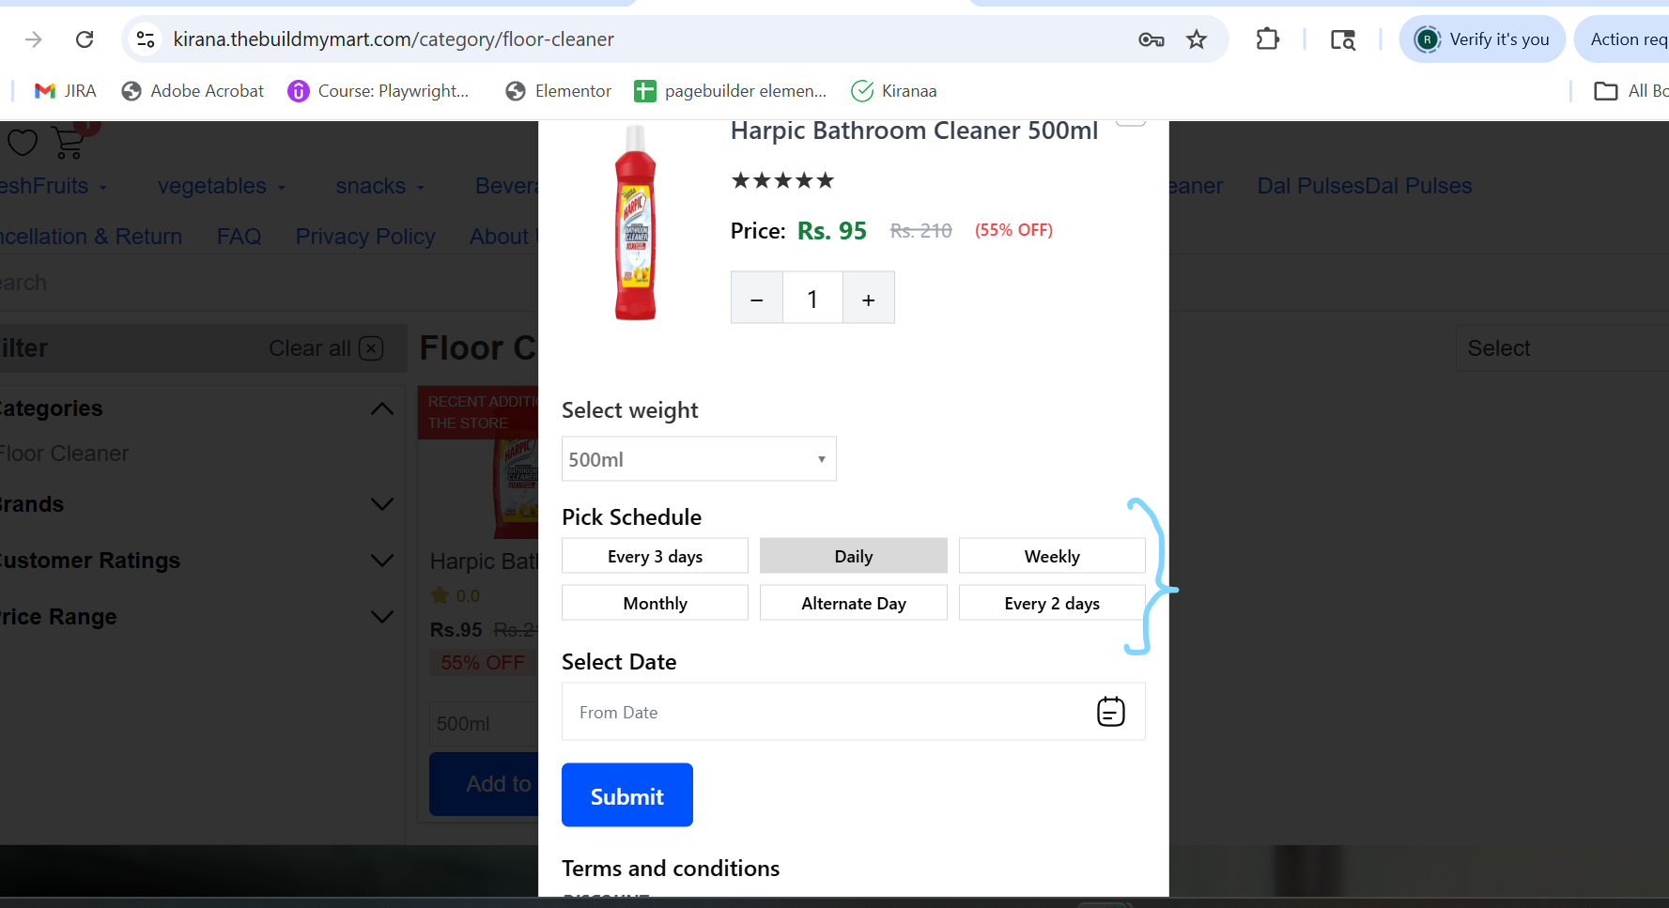Open the Select weight 500ml dropdown
This screenshot has height=908, width=1669.
click(699, 459)
